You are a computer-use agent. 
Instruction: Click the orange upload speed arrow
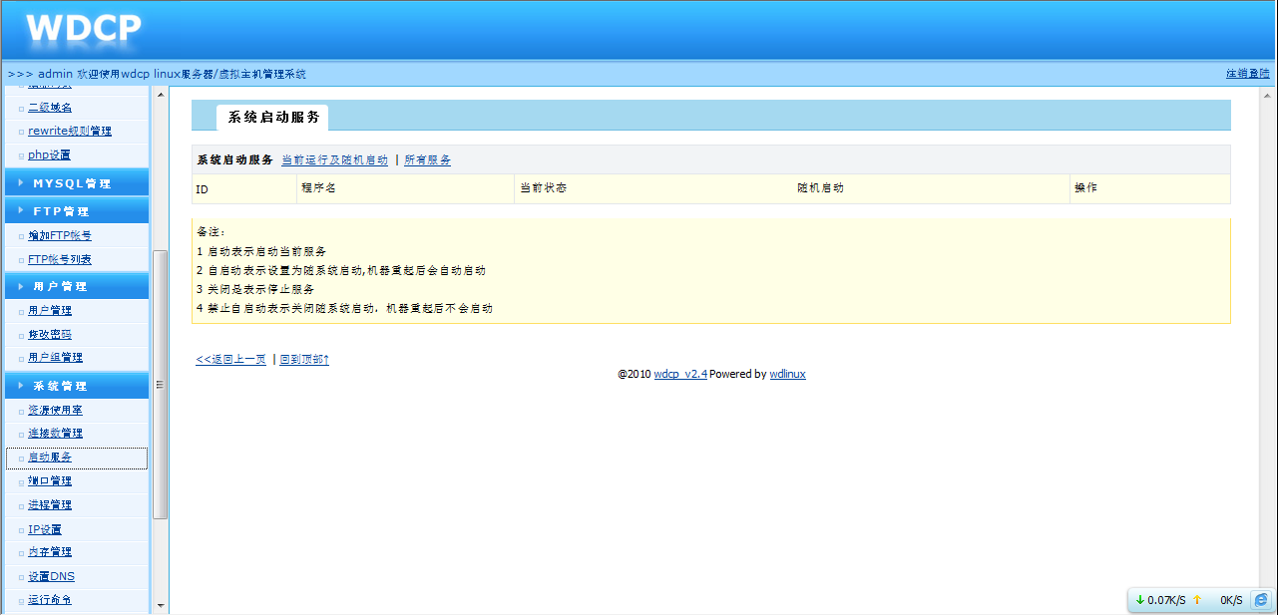coord(1197,600)
